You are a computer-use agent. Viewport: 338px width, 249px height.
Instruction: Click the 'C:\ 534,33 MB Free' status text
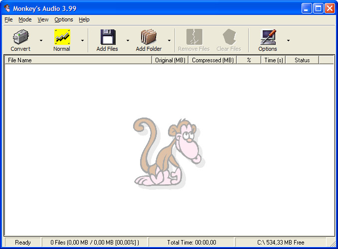[x=281, y=243]
